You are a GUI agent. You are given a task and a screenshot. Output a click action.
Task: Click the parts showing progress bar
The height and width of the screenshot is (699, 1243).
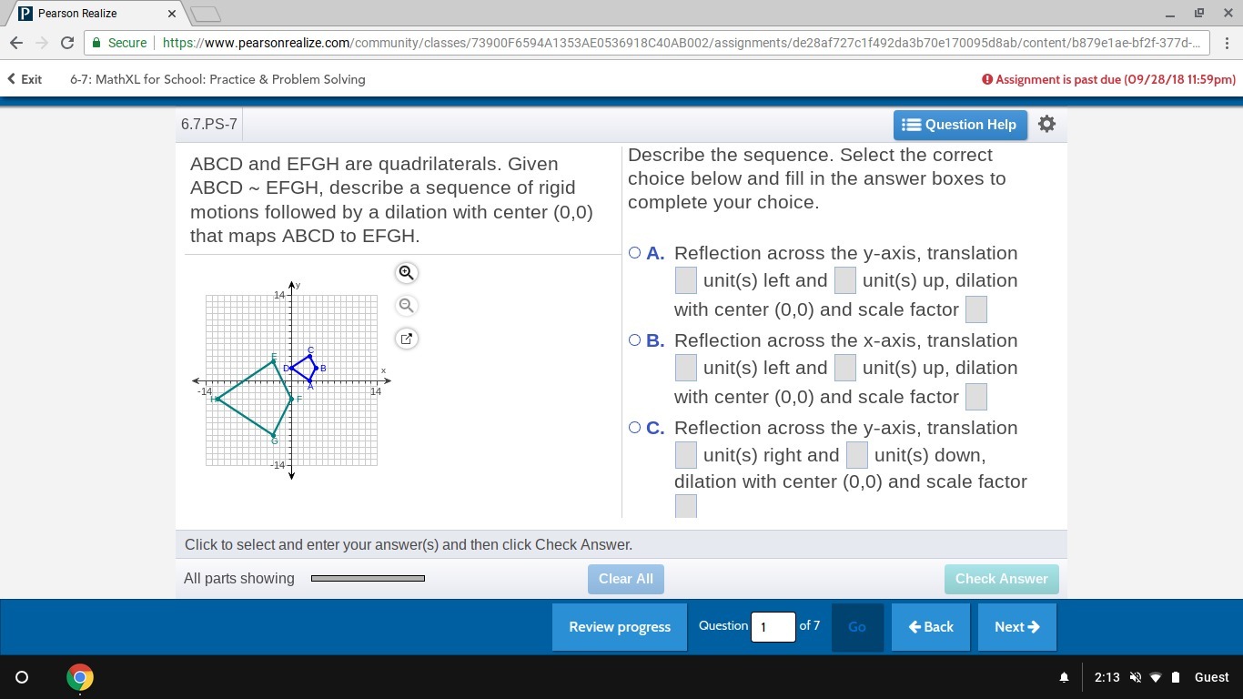pyautogui.click(x=368, y=578)
